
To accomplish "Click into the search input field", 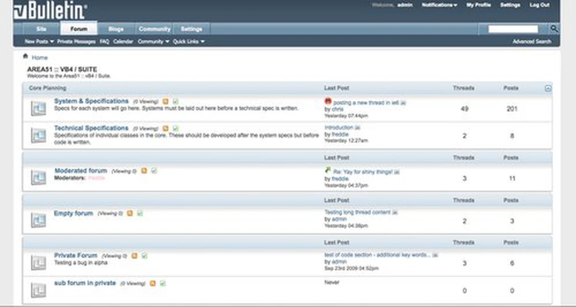I will 513,29.
